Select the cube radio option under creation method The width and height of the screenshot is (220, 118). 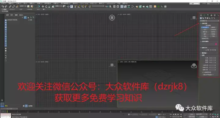206,50
